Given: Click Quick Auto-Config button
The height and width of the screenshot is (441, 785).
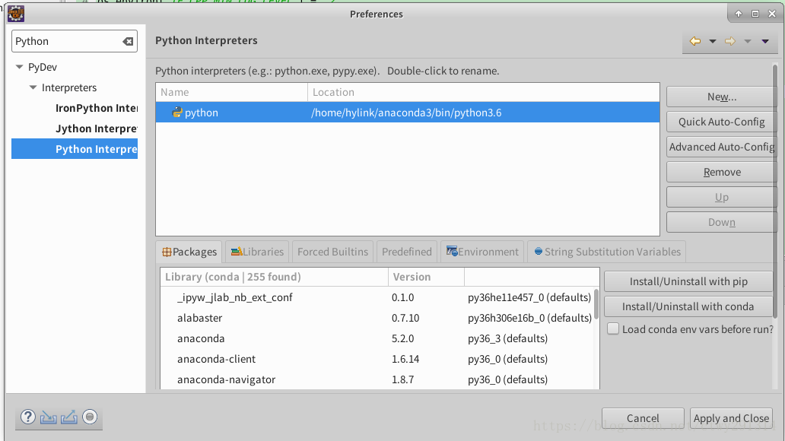Looking at the screenshot, I should [721, 122].
